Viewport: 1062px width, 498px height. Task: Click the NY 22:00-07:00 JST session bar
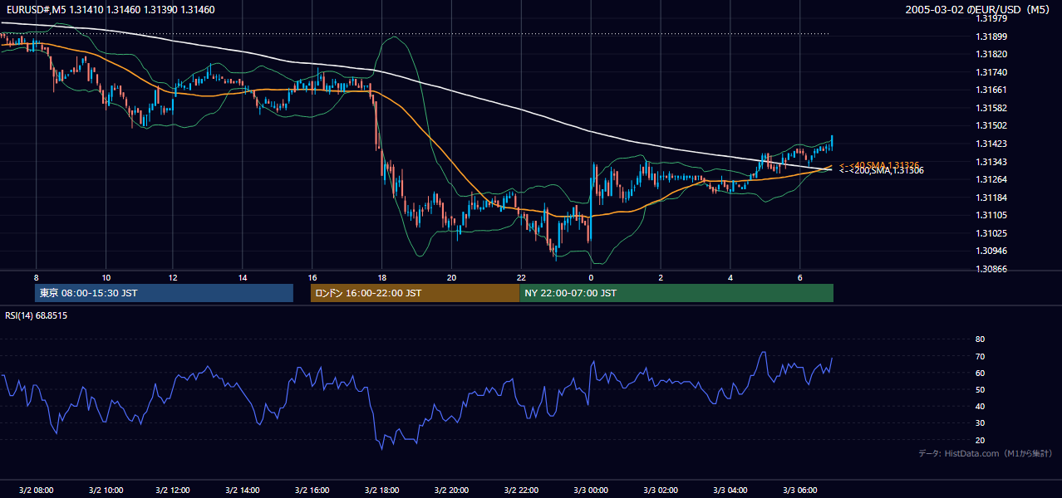(x=676, y=293)
